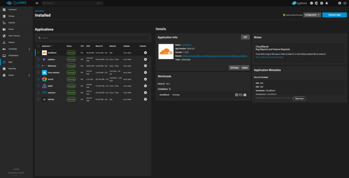Open the controls icon for home-assistant
Screen dimensions: 349x178
(145, 72)
